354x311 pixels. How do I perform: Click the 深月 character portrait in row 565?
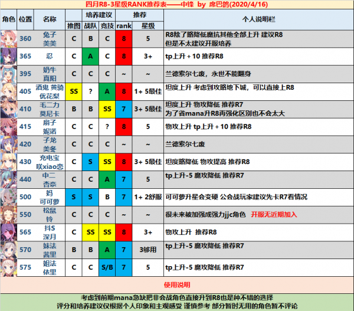[x=8, y=231]
